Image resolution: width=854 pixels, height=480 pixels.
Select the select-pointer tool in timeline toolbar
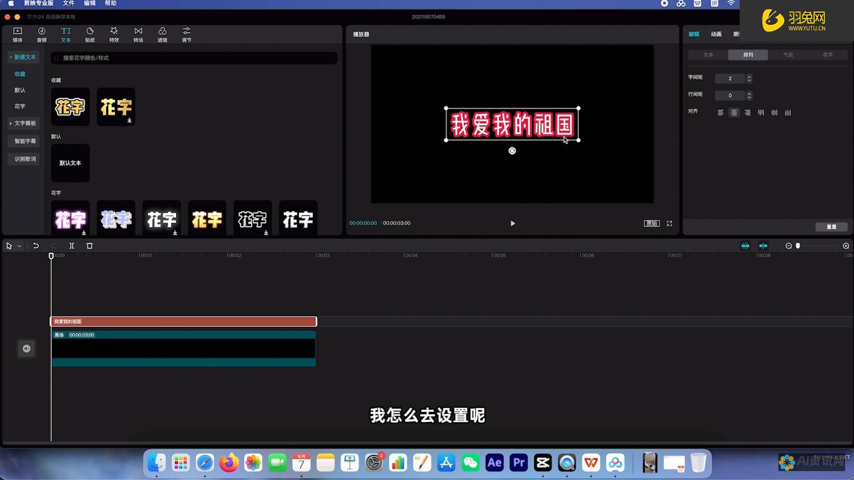pos(9,246)
